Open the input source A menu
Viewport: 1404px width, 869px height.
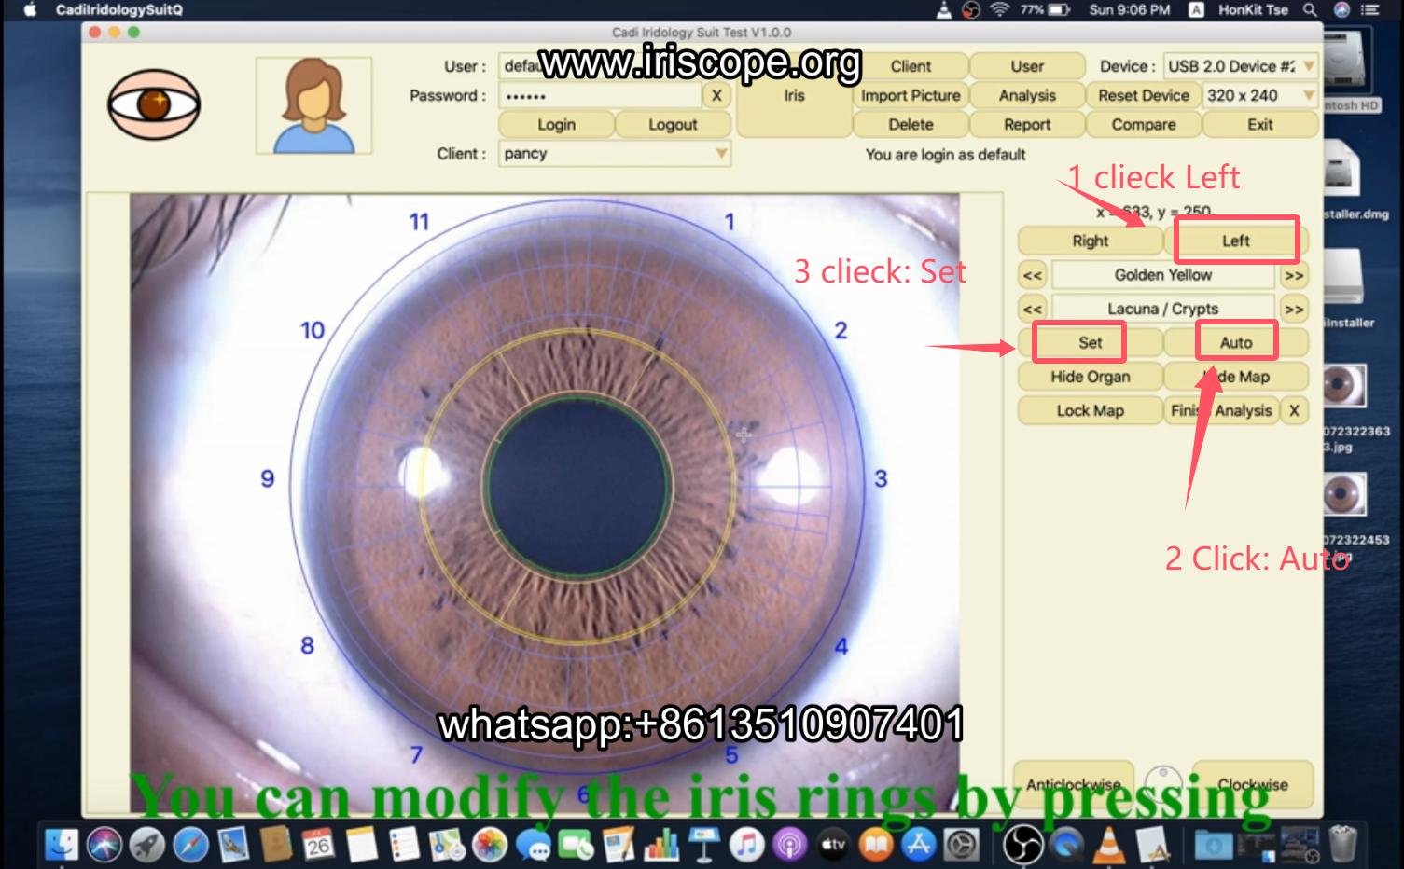pos(1195,9)
